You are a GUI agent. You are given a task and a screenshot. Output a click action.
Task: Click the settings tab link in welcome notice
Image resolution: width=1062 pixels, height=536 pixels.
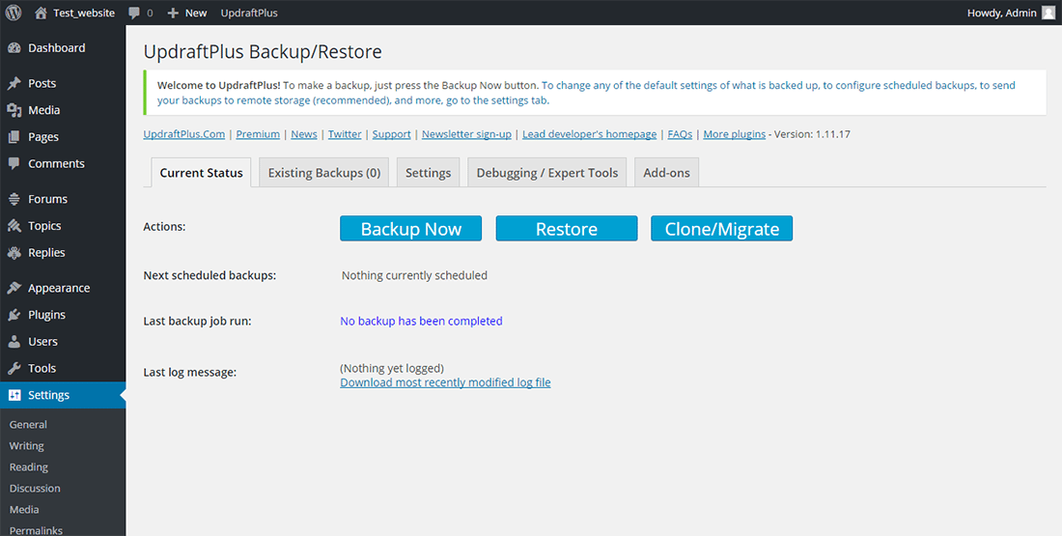coord(585,93)
